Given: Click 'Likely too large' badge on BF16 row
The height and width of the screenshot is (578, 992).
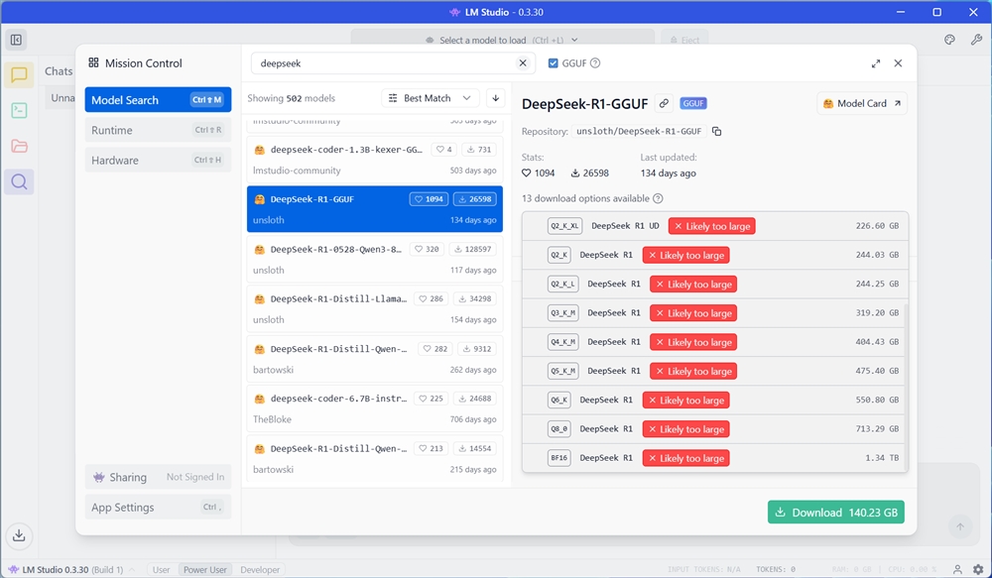Looking at the screenshot, I should point(685,458).
